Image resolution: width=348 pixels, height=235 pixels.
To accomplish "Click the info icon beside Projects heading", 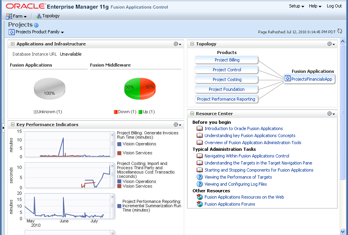I will [36, 25].
